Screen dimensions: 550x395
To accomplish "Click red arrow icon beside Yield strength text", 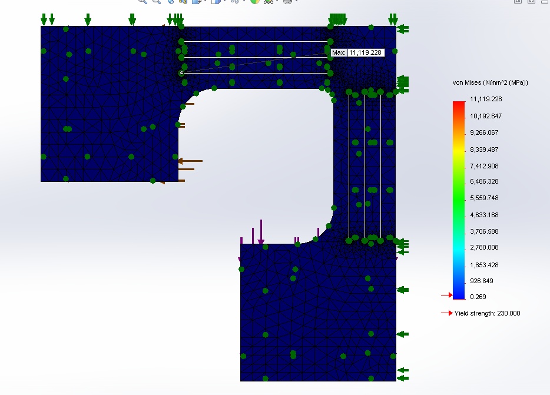I will (x=446, y=313).
